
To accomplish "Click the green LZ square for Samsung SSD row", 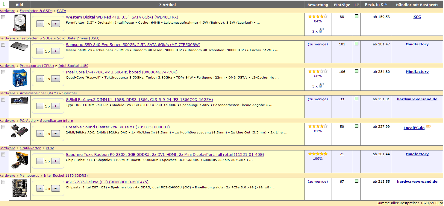I will point(357,44).
